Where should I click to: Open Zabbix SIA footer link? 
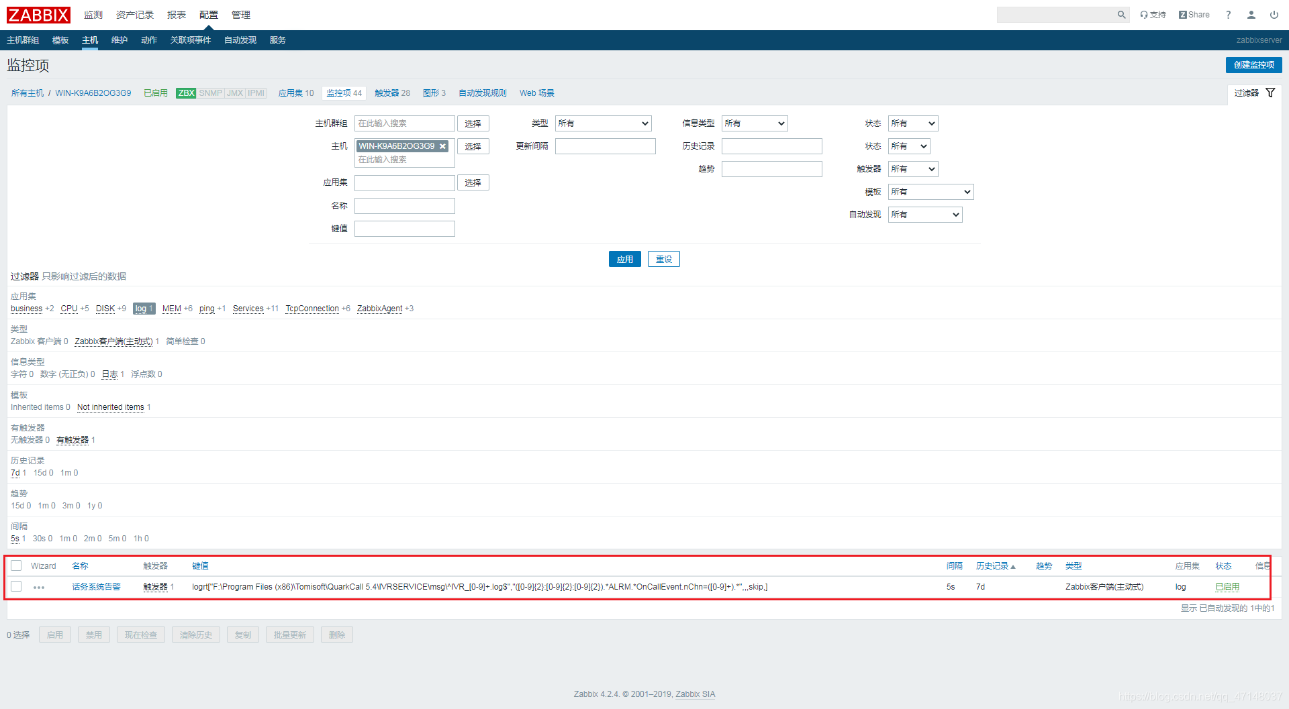[695, 694]
